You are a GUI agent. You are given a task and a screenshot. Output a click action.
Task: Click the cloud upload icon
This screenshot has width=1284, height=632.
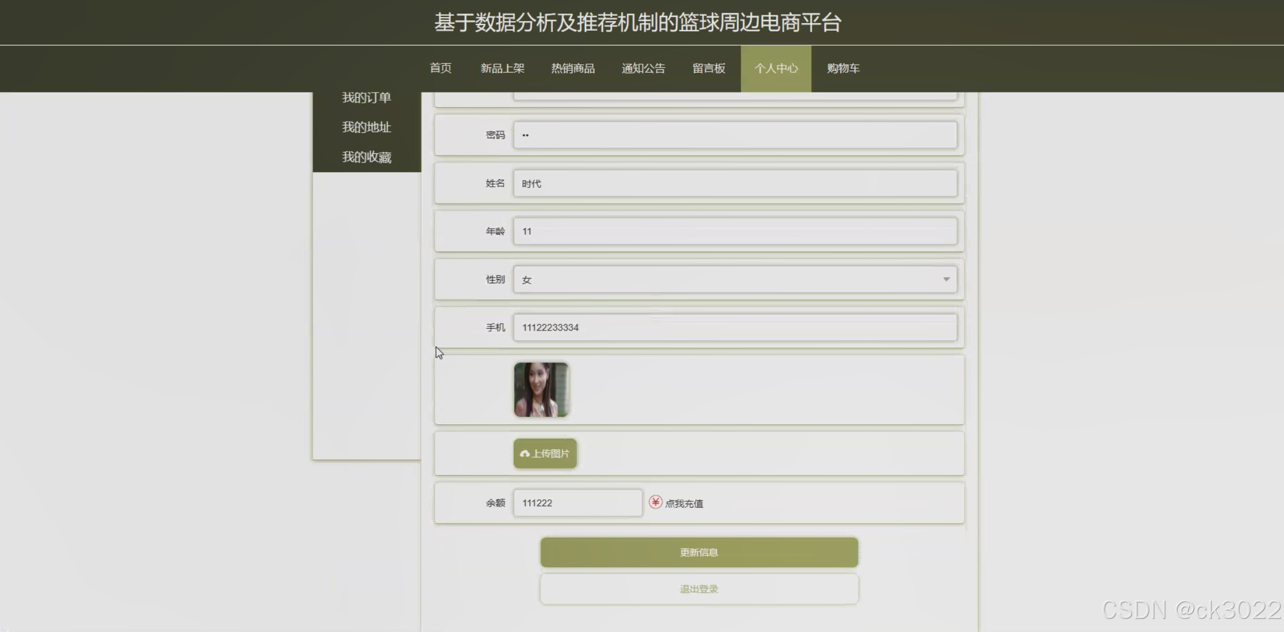click(x=525, y=454)
